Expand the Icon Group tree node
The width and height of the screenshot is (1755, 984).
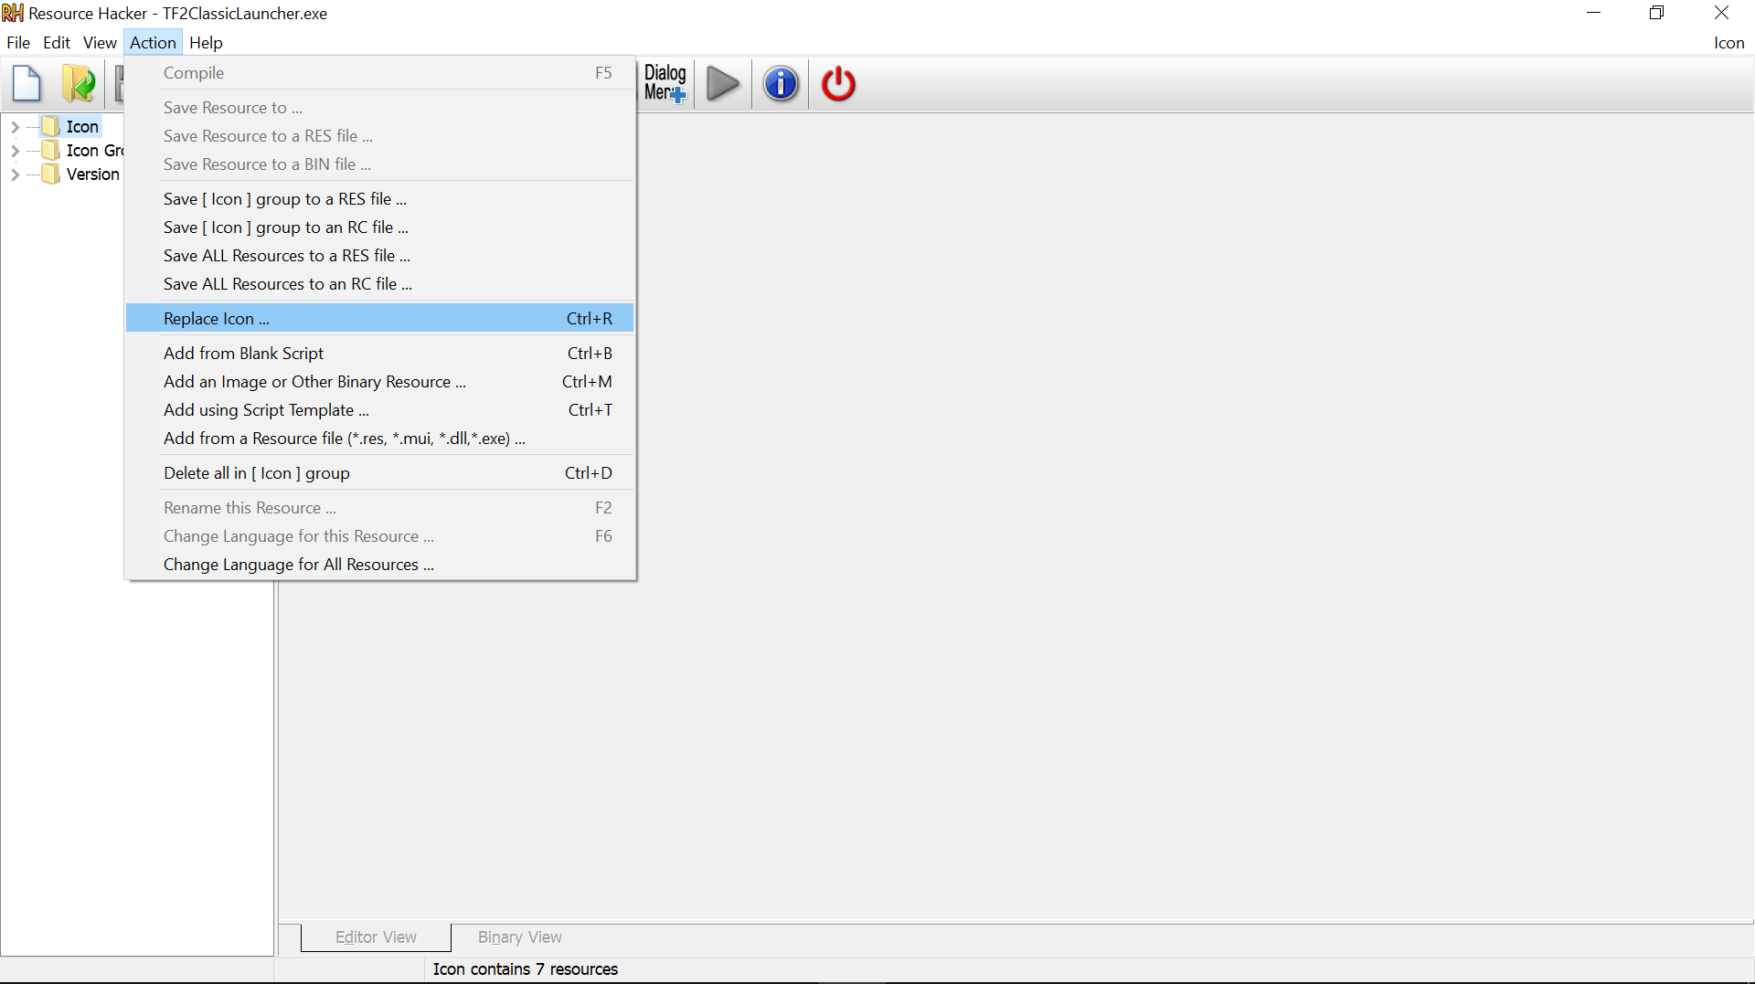pos(15,151)
